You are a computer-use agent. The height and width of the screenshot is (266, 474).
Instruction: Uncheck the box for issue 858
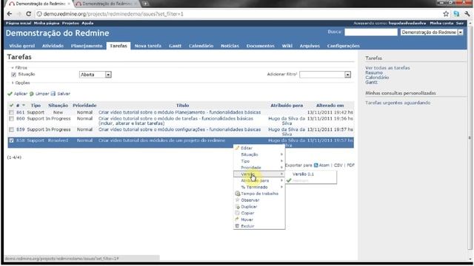12,140
